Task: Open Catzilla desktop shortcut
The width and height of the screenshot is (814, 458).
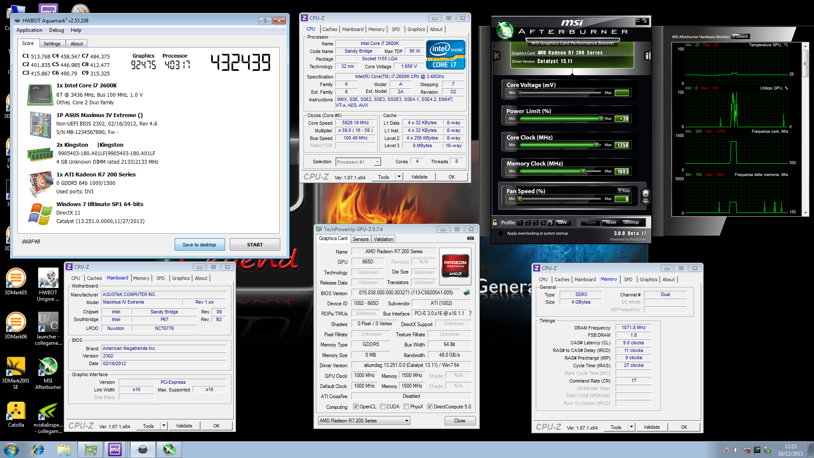Action: (16, 414)
